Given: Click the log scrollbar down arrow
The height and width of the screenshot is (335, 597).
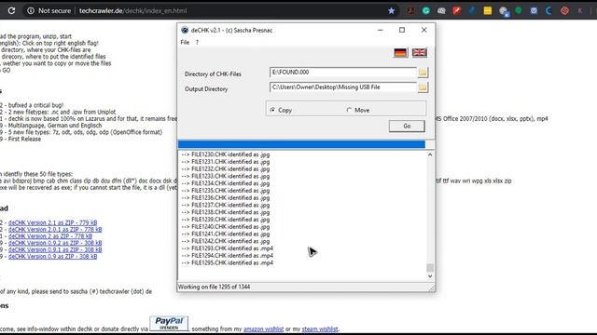Looking at the screenshot, I should 430,276.
